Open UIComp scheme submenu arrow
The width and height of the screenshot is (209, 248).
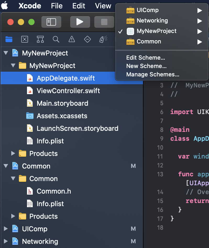(200, 10)
